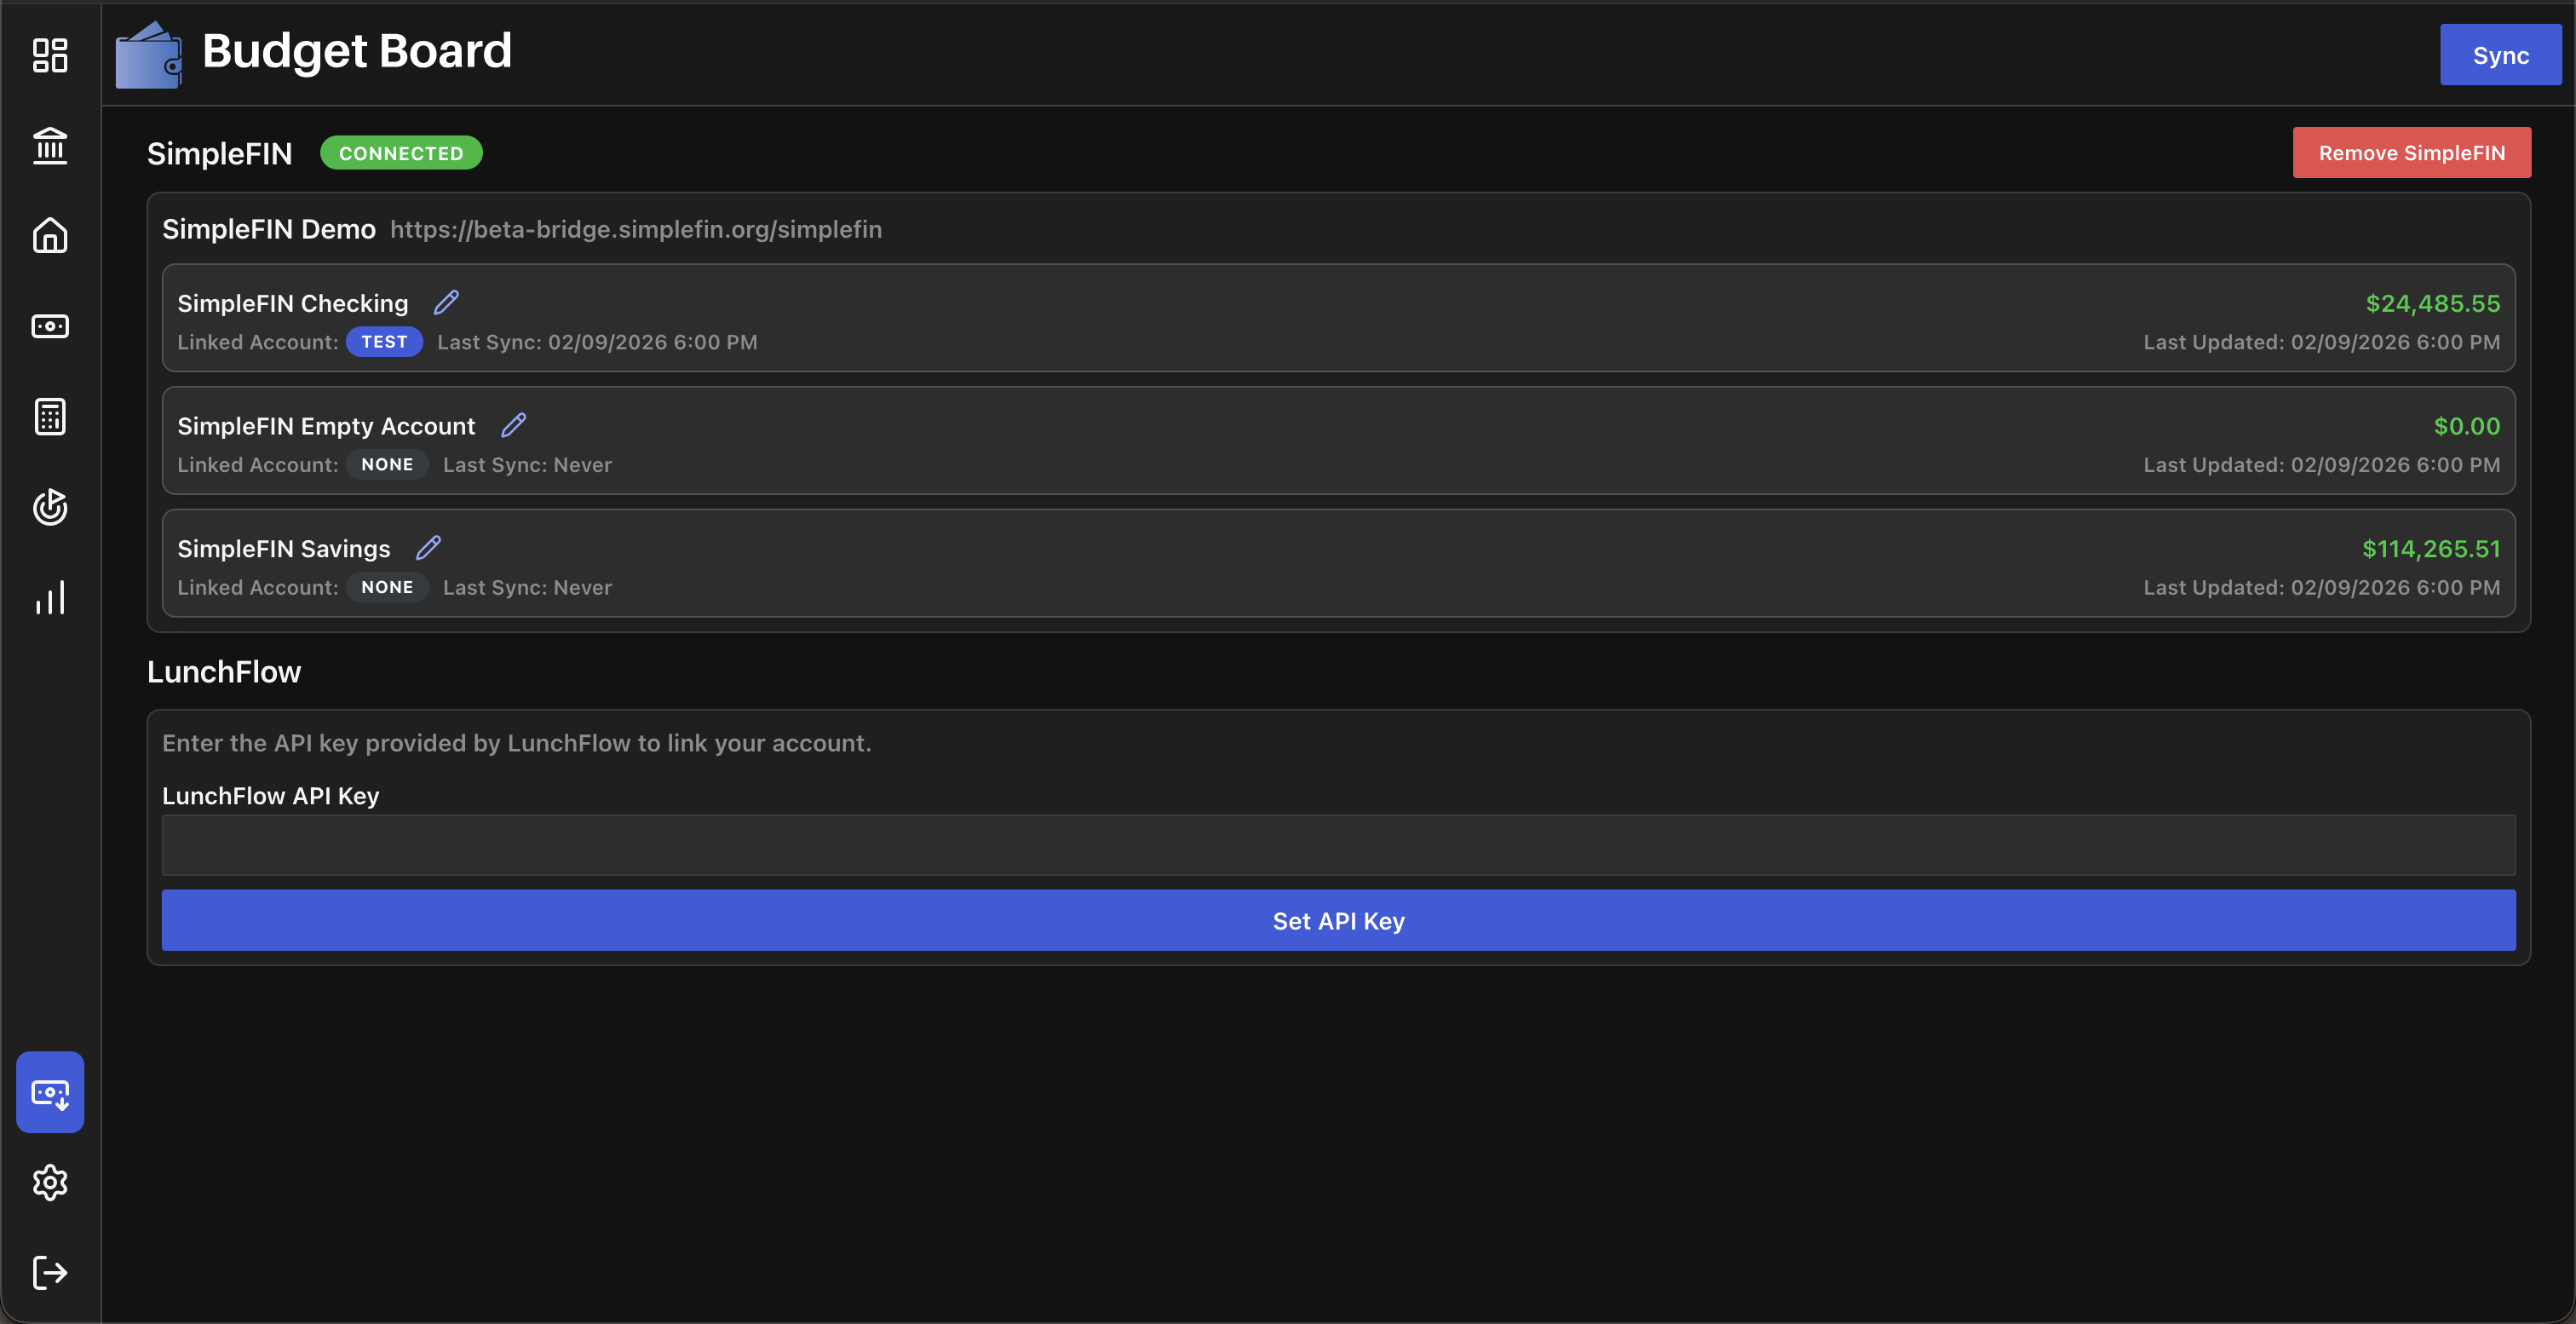
Task: Click NONE badge for SimpleFIN Savings
Action: pyautogui.click(x=387, y=588)
